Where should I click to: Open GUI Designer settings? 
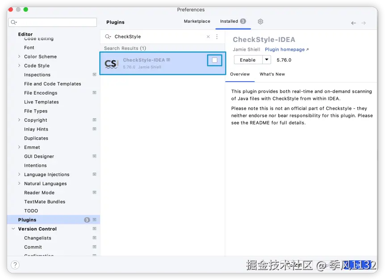39,156
